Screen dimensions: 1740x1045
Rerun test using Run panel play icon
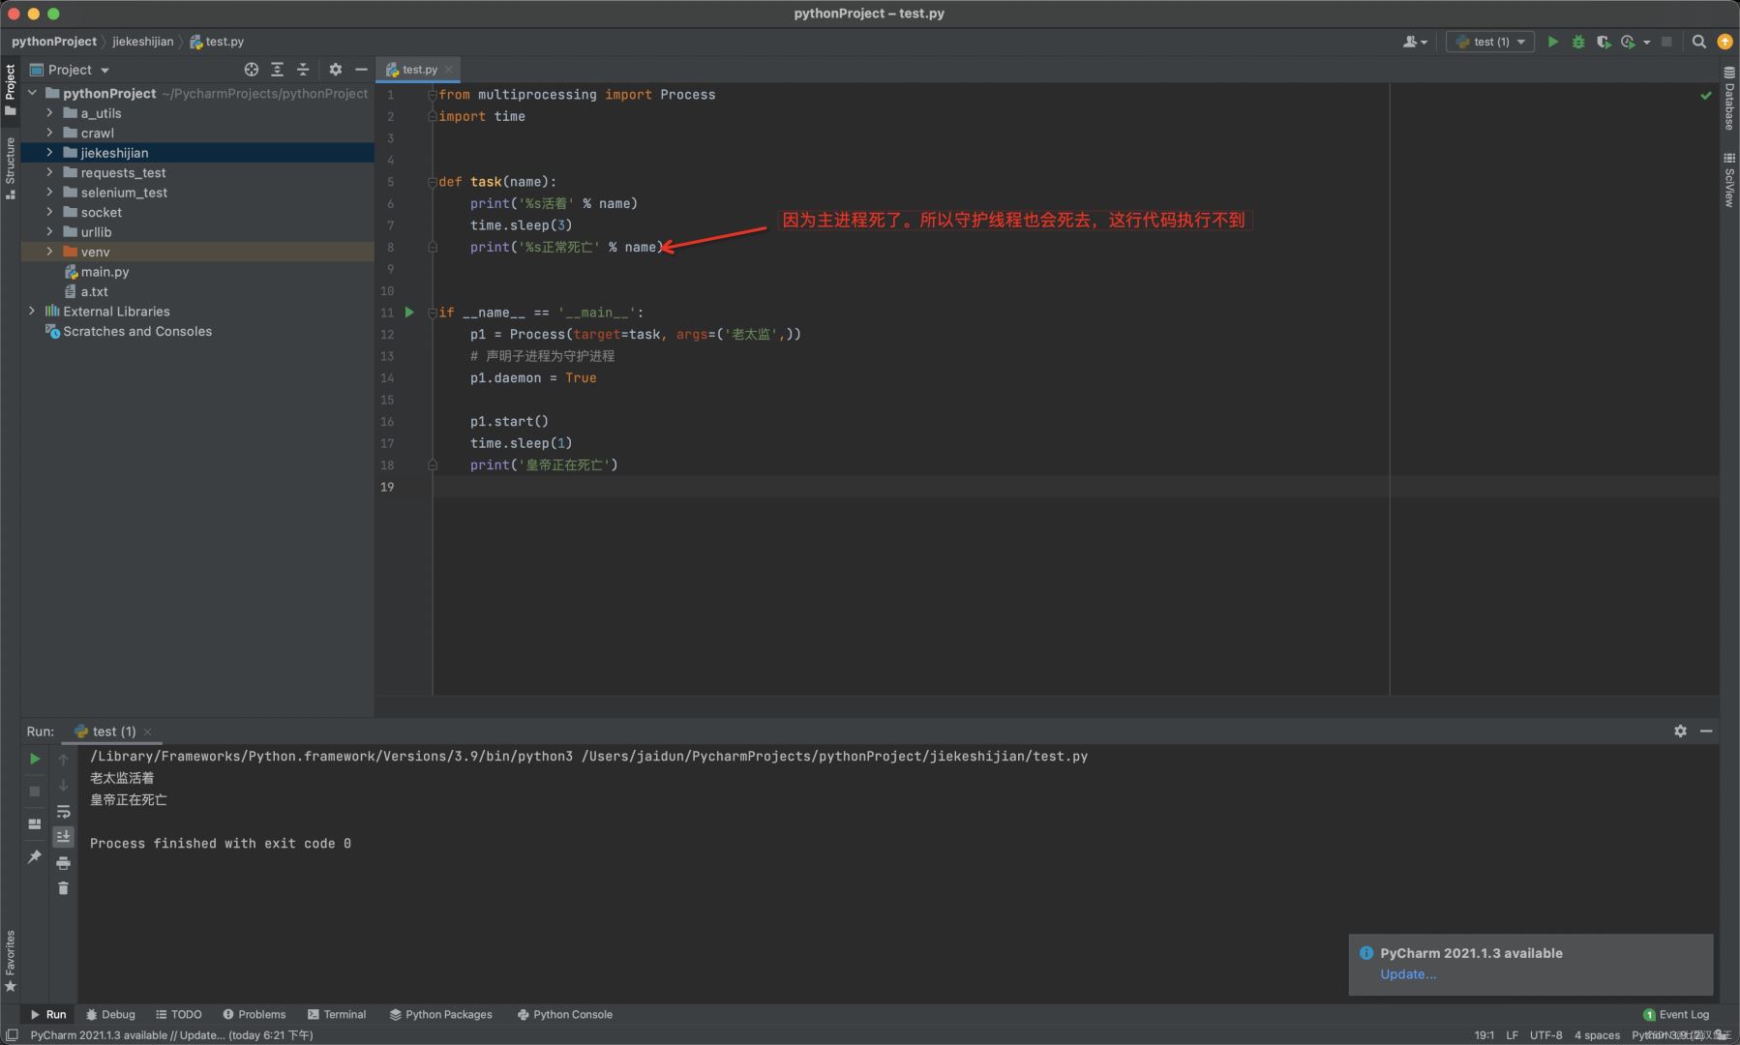[x=35, y=760]
